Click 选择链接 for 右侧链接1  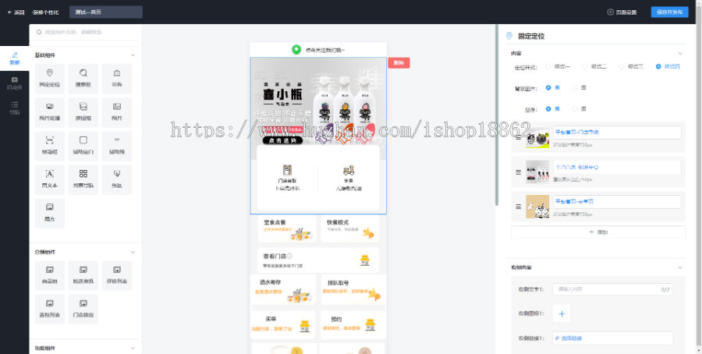click(612, 338)
